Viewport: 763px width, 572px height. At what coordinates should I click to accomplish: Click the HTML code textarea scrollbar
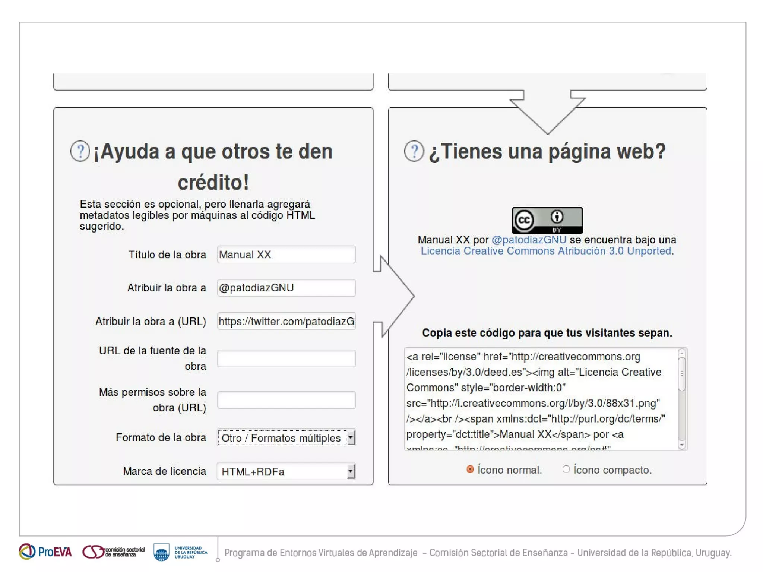coord(682,375)
